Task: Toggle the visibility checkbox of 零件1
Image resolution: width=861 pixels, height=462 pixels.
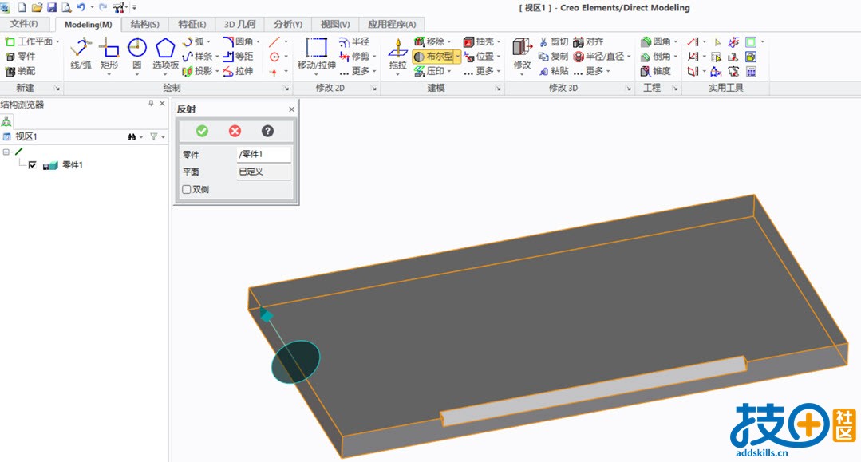Action: point(33,165)
